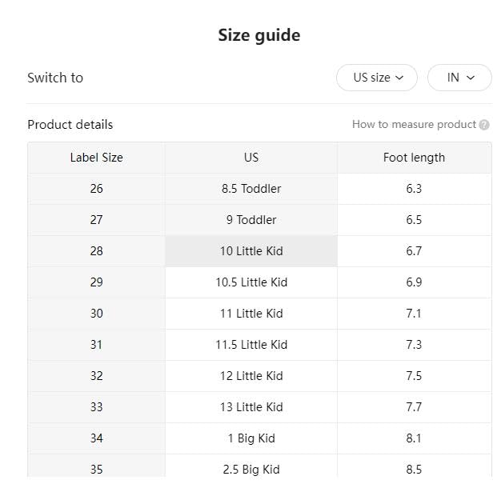Click the US column header

(251, 158)
